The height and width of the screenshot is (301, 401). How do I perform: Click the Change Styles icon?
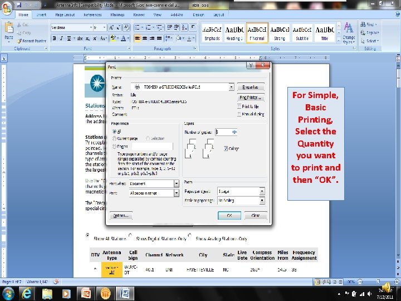349,33
